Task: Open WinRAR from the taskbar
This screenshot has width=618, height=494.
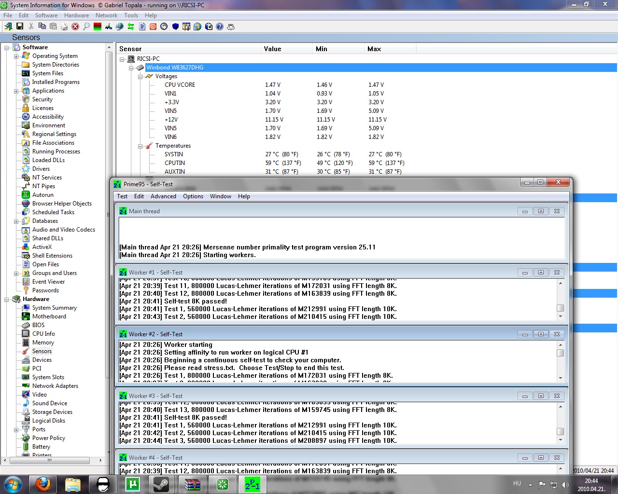Action: coord(192,484)
